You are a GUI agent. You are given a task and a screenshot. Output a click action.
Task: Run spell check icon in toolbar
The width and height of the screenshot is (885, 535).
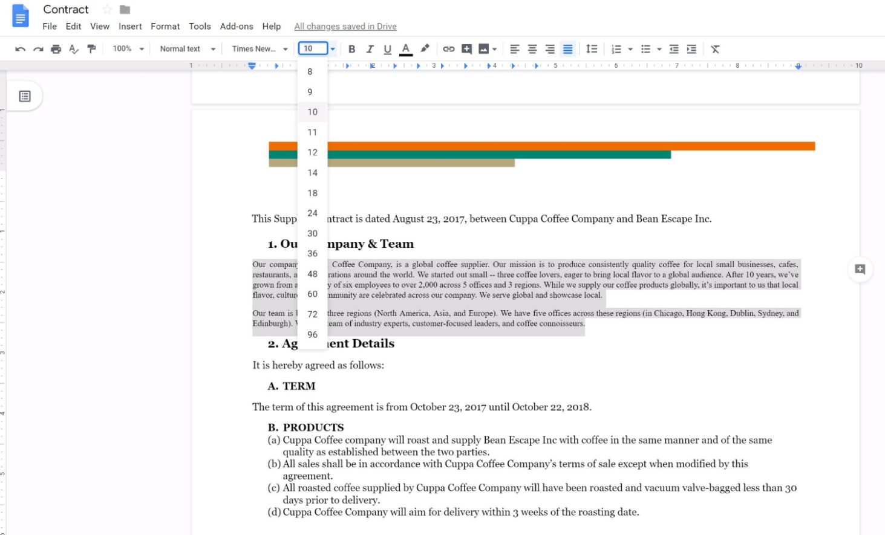(x=74, y=49)
